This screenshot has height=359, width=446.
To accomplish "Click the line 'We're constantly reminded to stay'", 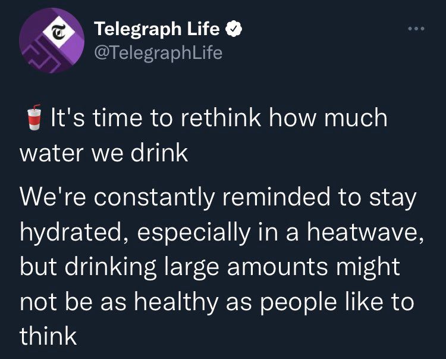I will pos(217,197).
